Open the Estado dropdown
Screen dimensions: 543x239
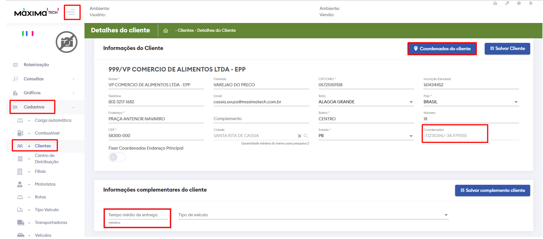[x=411, y=136]
